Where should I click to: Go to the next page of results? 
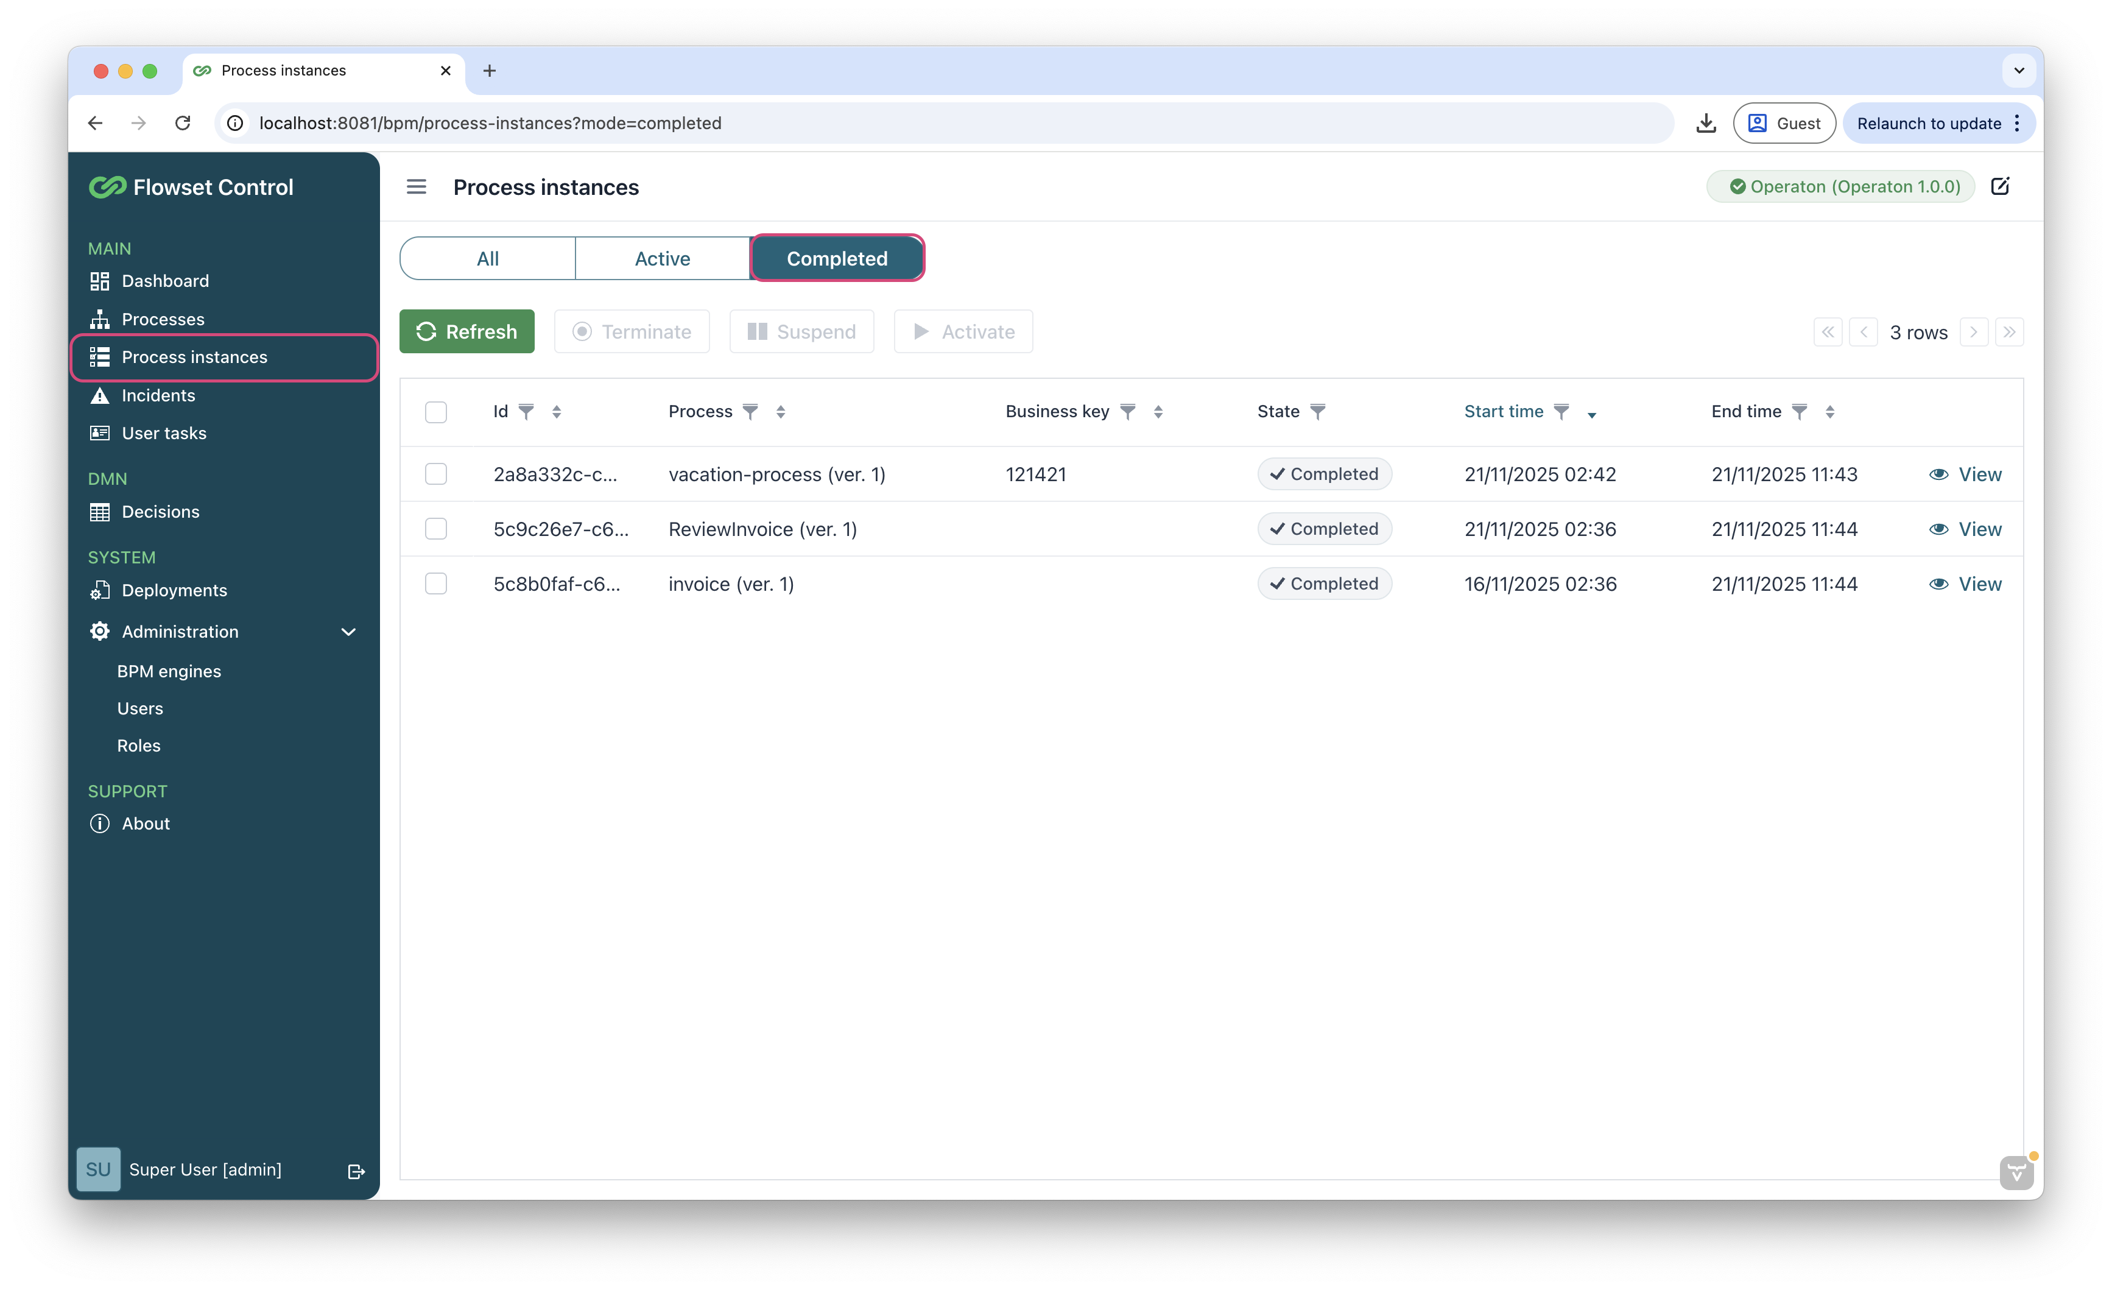(x=1974, y=332)
